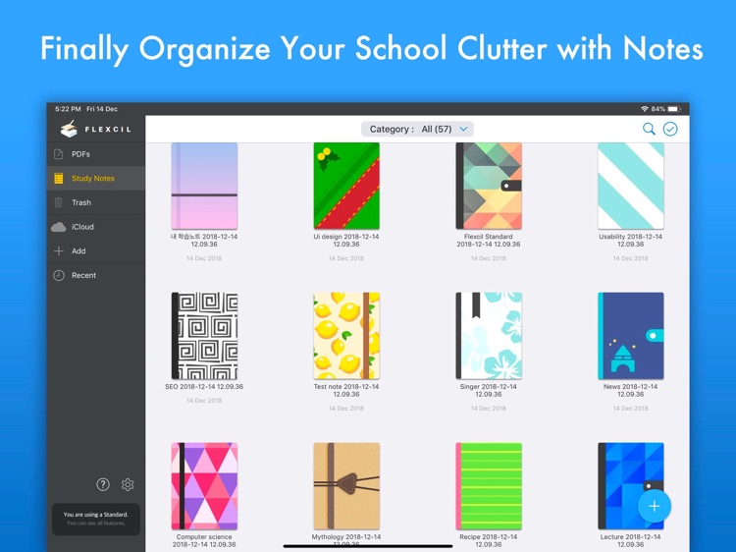Click the 'Test note 2018-12-14' title text
The height and width of the screenshot is (552, 736).
[346, 387]
